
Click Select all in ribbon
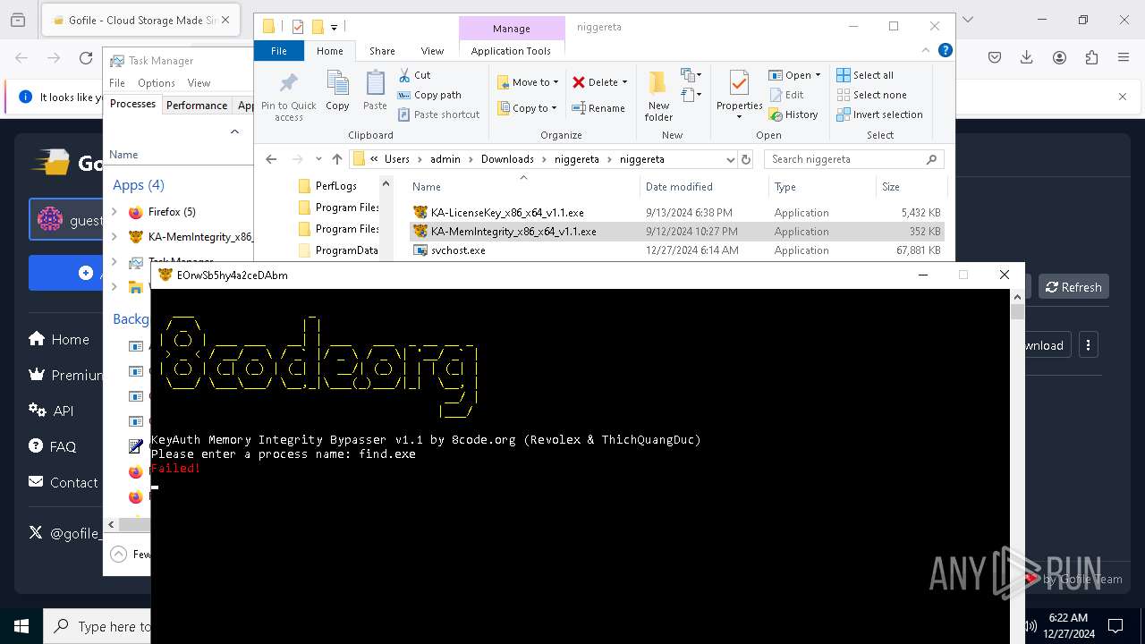point(865,75)
